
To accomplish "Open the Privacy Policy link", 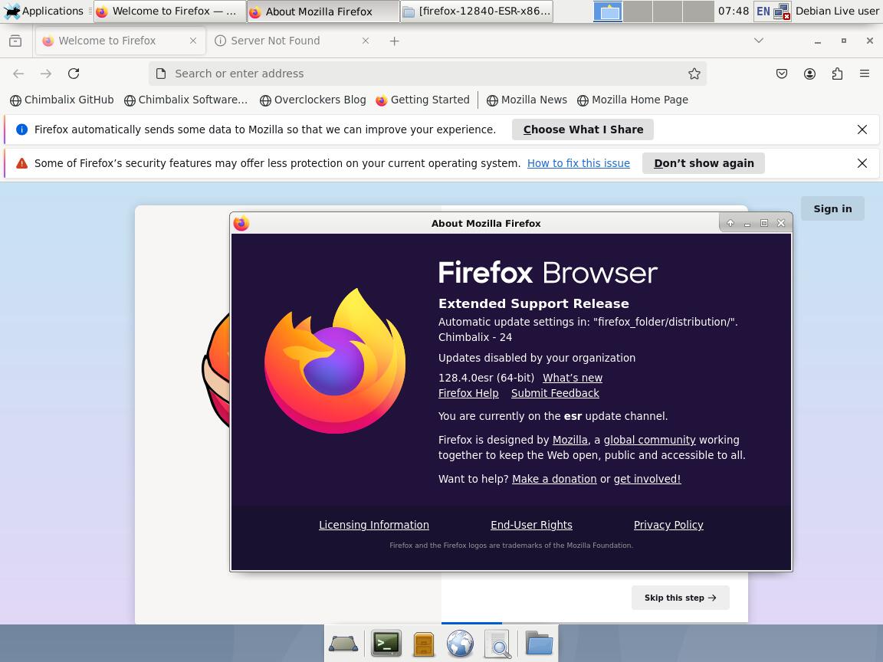I will click(x=668, y=525).
